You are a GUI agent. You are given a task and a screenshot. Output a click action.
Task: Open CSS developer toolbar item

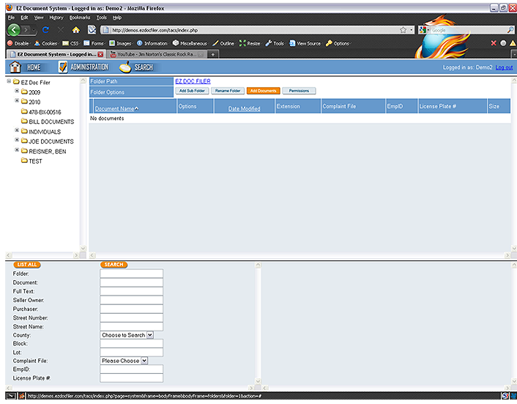pyautogui.click(x=71, y=43)
